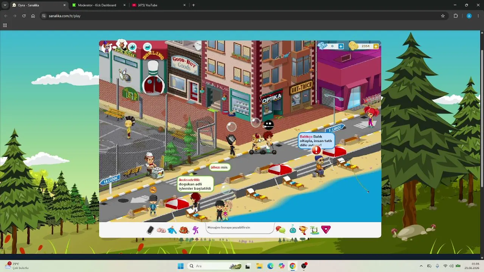Go to the browser home page

pyautogui.click(x=33, y=16)
